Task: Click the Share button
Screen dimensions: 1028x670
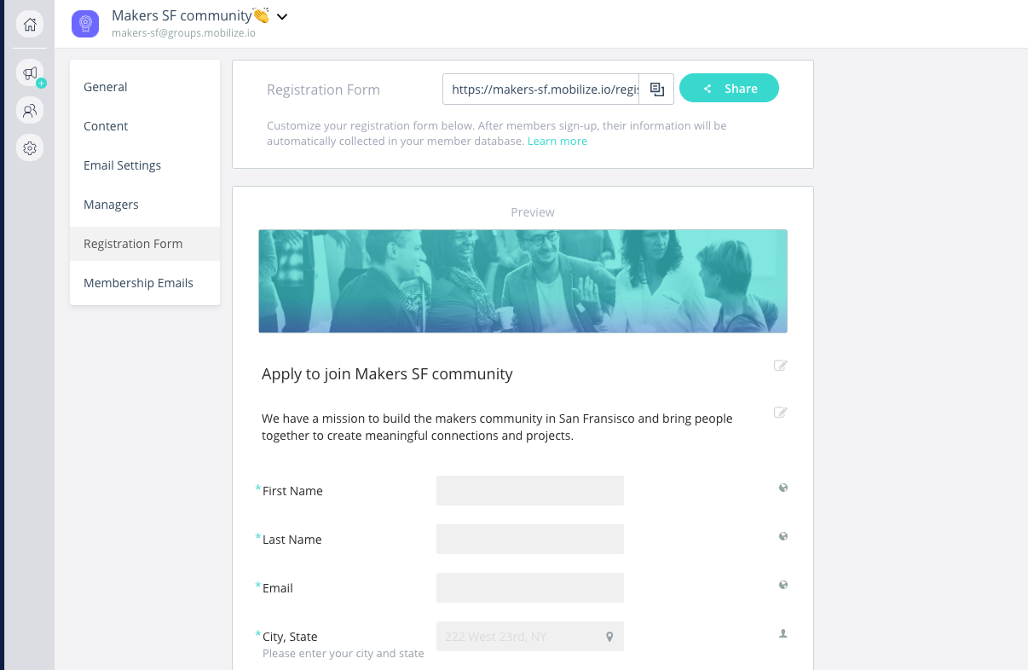Action: point(729,89)
